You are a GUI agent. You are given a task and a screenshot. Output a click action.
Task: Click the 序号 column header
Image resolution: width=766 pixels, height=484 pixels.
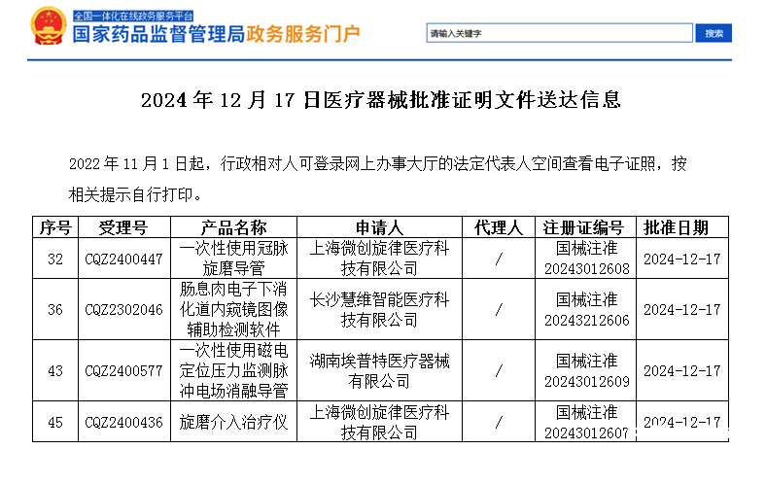pyautogui.click(x=54, y=227)
